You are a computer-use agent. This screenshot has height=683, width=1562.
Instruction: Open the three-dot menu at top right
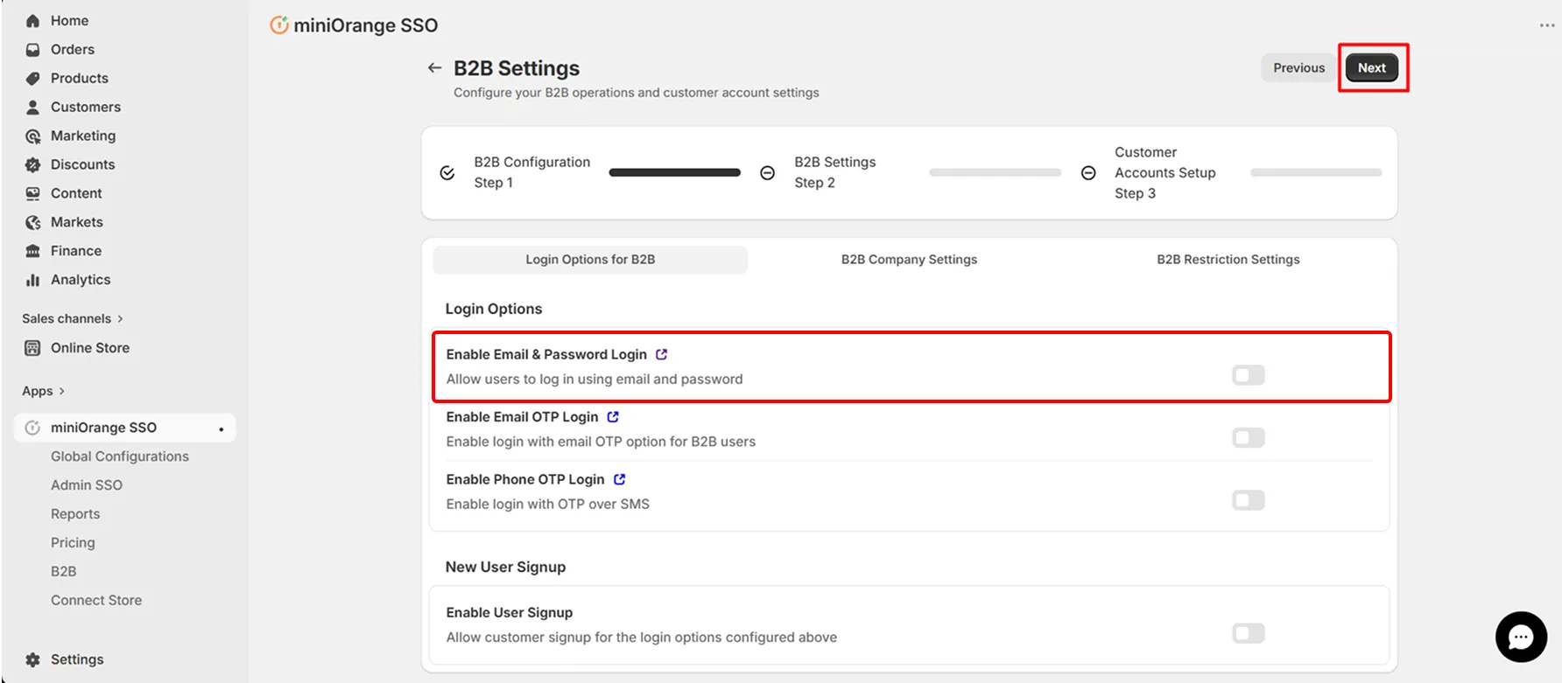(1547, 25)
